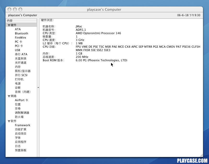Select 功能扩展 extensions entry
209x164 pixels.
pyautogui.click(x=21, y=129)
